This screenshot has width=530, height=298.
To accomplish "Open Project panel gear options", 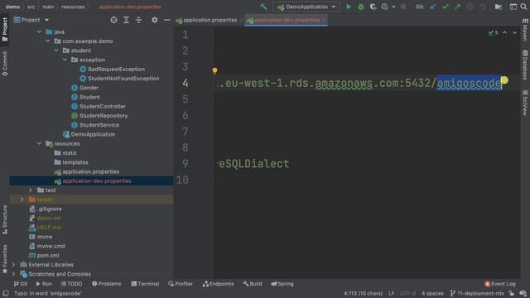I will tap(155, 20).
